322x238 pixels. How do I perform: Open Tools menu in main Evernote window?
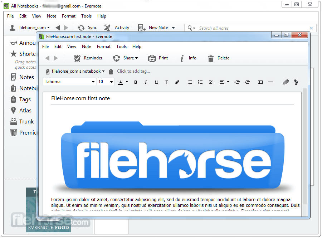tap(87, 16)
